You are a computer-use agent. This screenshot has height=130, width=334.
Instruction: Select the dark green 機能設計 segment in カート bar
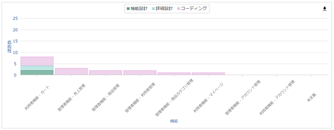(x=37, y=73)
